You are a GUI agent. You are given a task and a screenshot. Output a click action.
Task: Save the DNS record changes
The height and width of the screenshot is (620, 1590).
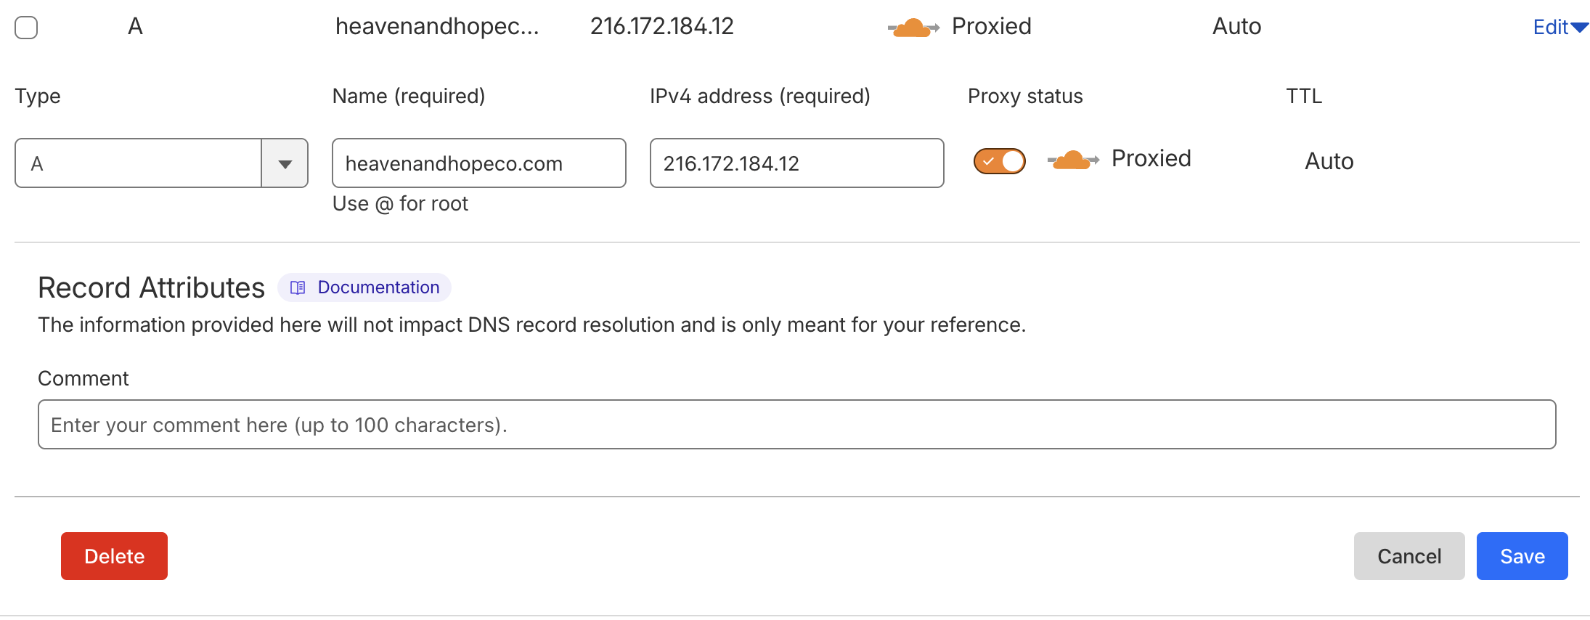pos(1522,556)
